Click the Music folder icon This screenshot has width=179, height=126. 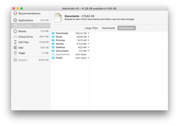coord(53,37)
